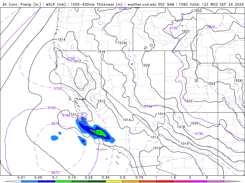Pick the bright green 0.1–0.15 legend swatch
Screen dimensions: 245x183
click(x=63, y=181)
